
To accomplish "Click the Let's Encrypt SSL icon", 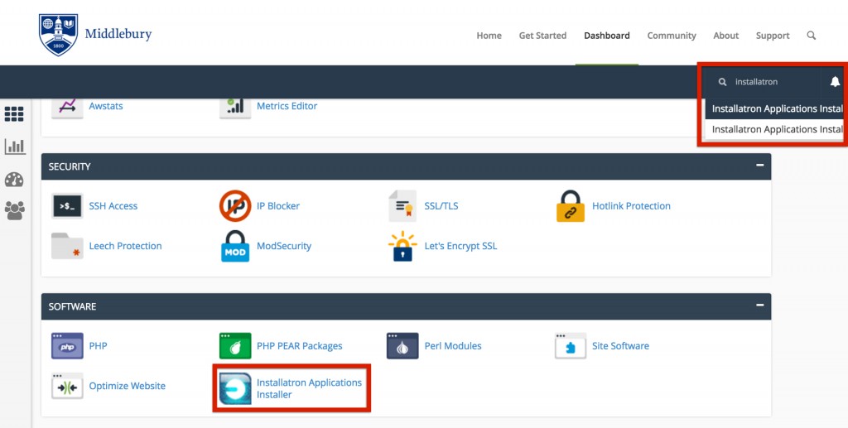I will coord(402,247).
